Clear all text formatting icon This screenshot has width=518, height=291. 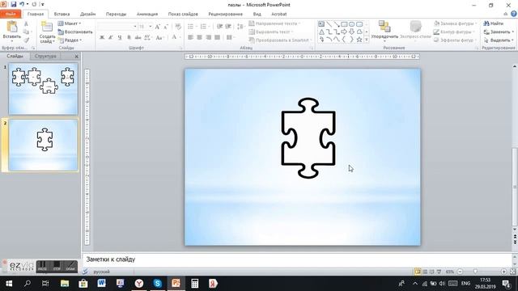[x=178, y=27]
